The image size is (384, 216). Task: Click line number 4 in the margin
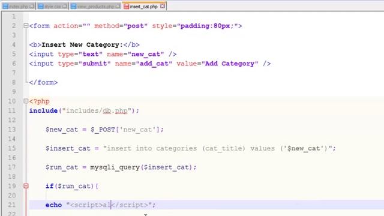14,44
